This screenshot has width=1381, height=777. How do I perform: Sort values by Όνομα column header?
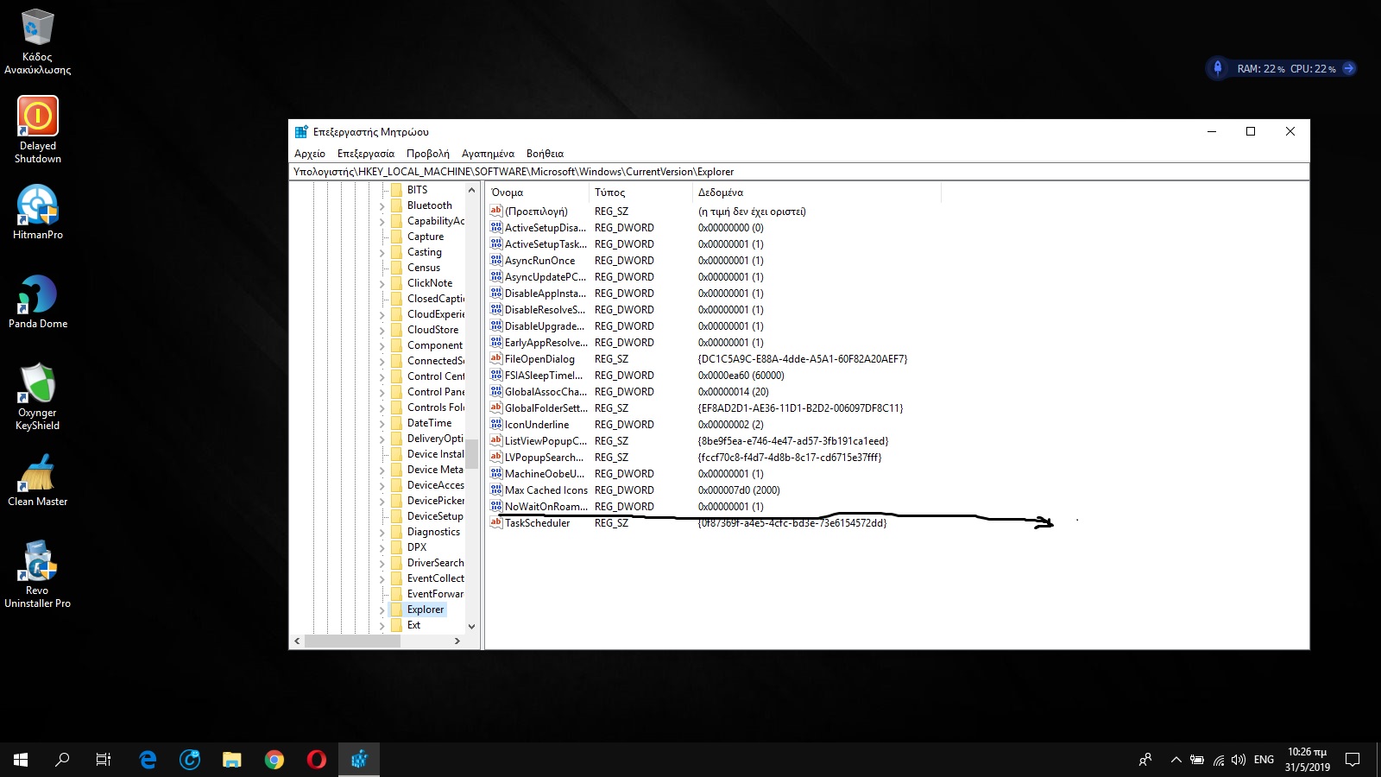pos(537,193)
